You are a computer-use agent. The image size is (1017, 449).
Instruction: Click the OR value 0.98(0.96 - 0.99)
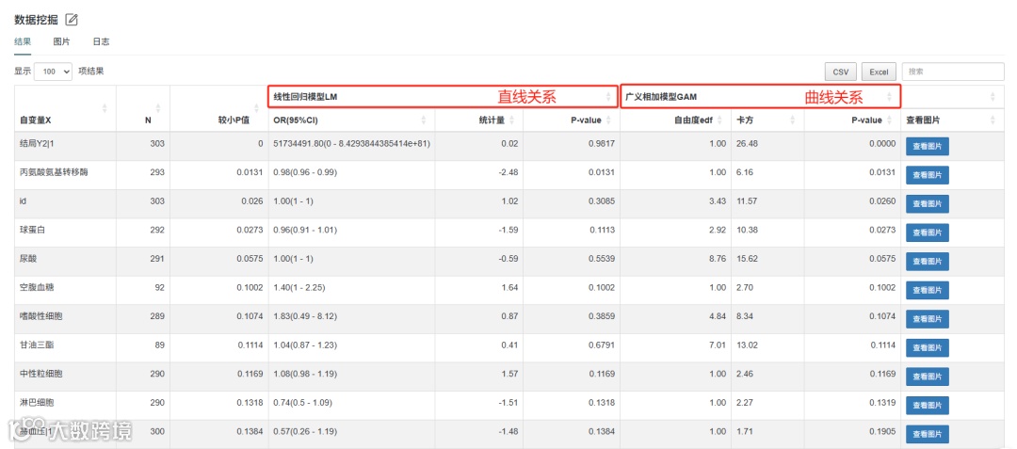pos(305,172)
